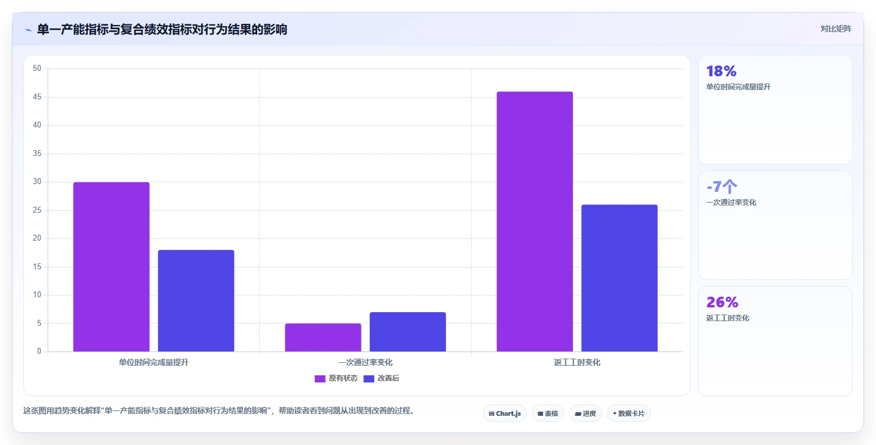Click the 表格 chip's small icon
876x445 pixels.
pyautogui.click(x=540, y=413)
